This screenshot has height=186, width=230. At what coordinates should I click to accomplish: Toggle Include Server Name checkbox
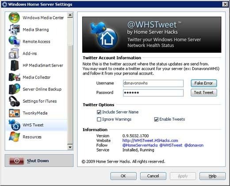[99, 112]
